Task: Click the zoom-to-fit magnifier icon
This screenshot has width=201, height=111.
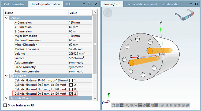Action: (x=127, y=105)
